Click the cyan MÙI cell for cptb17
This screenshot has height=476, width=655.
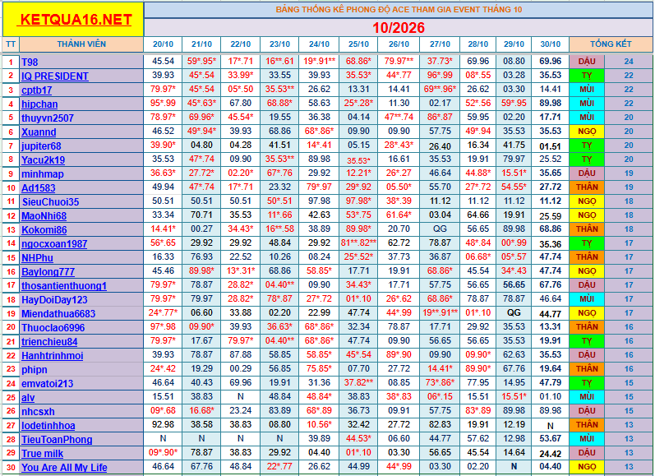click(x=587, y=90)
